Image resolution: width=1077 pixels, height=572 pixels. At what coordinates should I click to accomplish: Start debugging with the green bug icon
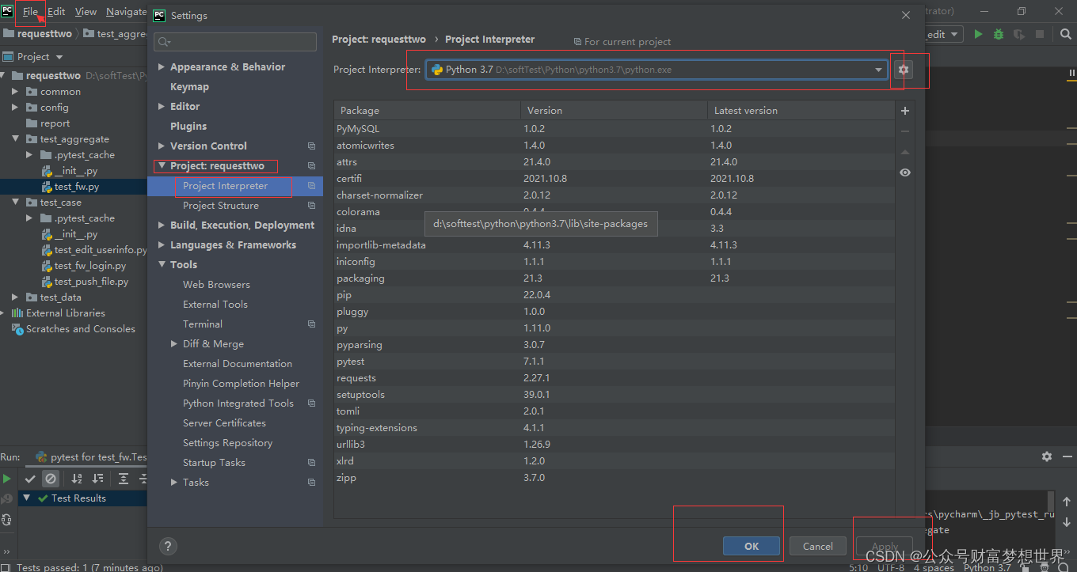point(999,34)
